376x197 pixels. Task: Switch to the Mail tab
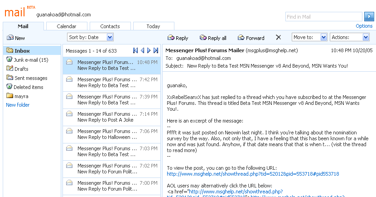tap(23, 26)
